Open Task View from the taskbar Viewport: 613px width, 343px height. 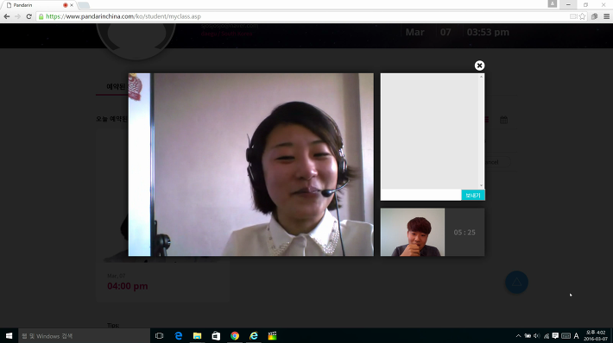159,335
